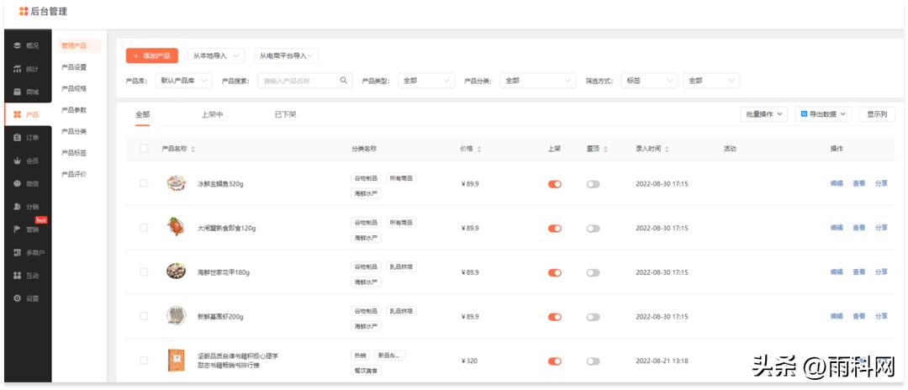Toggle off 上架 switch for 冰鲜金鲳鱼320g
The width and height of the screenshot is (908, 390).
[554, 184]
